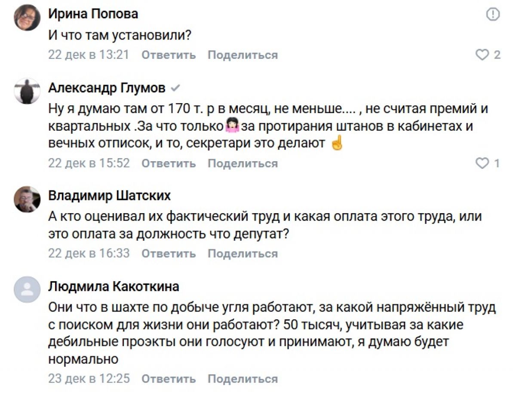Open Людмила Какоткина's profile name link
Screen dimensions: 516x395
[114, 286]
